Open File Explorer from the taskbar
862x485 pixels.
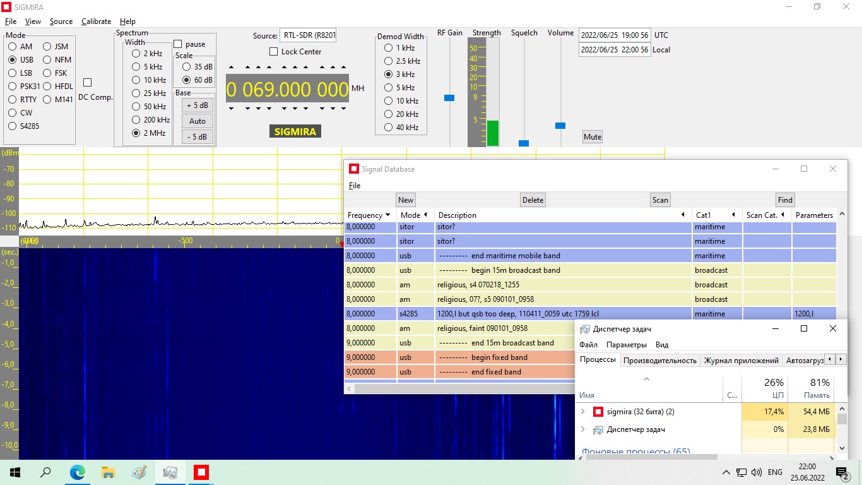tap(108, 472)
